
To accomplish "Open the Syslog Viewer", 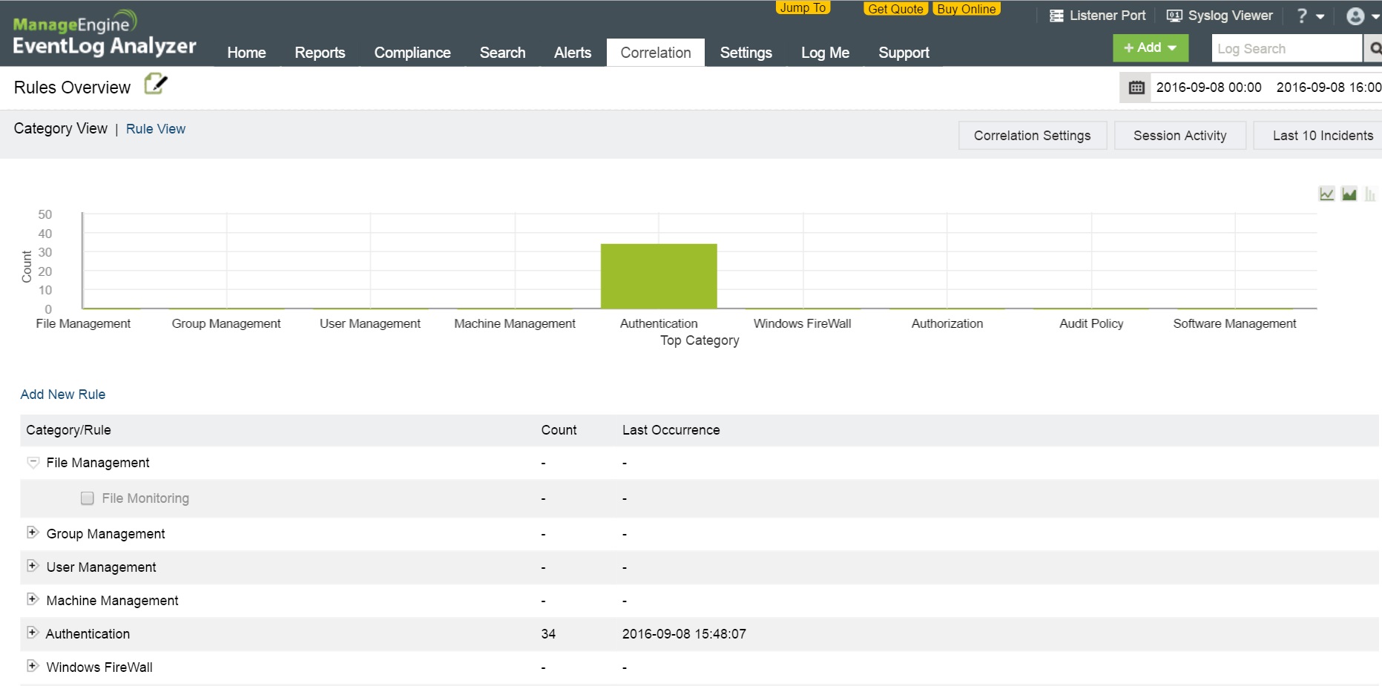I will [x=1220, y=16].
